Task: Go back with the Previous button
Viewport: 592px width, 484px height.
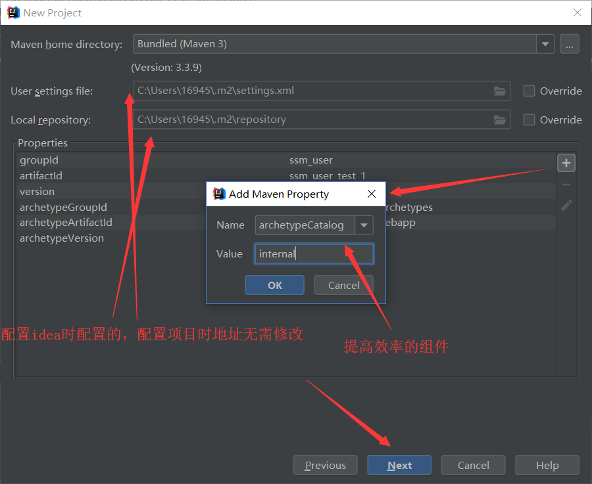Action: coord(325,465)
